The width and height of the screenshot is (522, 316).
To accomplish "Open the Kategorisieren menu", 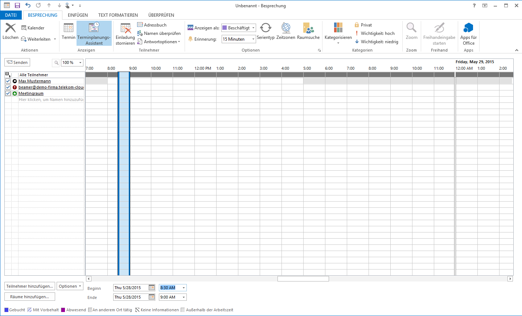I will pyautogui.click(x=338, y=33).
